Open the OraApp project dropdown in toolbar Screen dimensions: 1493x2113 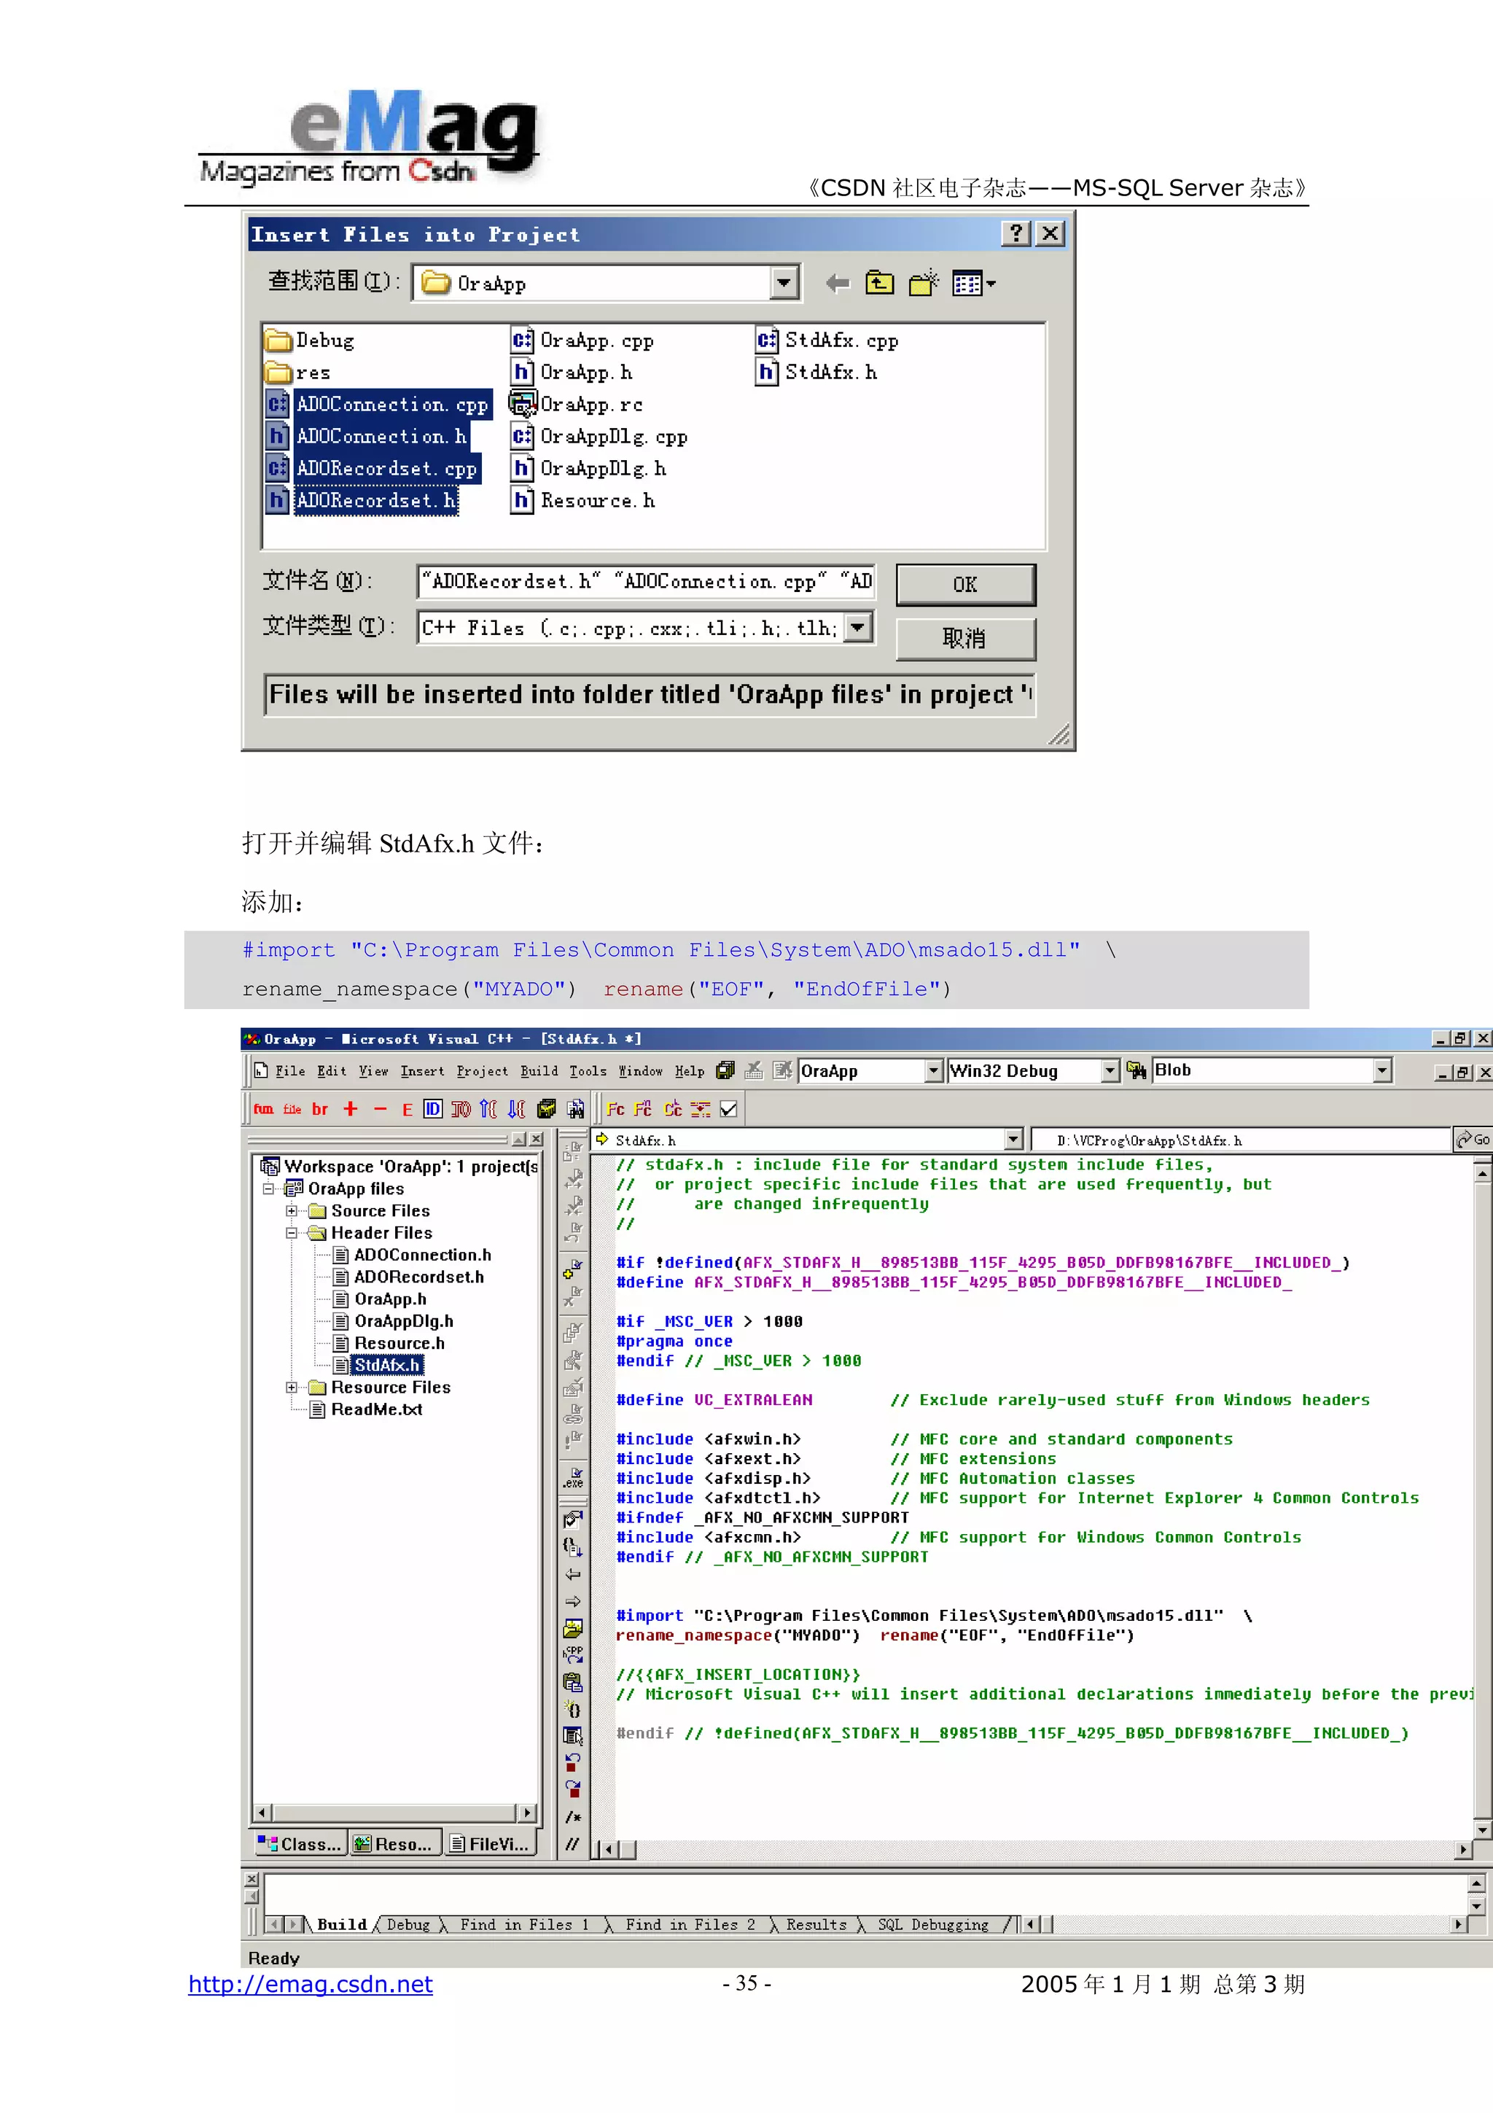pyautogui.click(x=934, y=1070)
